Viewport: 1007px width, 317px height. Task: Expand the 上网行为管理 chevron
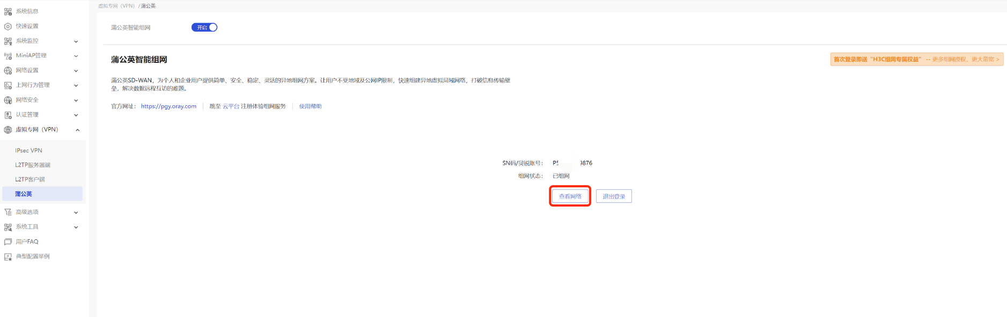76,85
